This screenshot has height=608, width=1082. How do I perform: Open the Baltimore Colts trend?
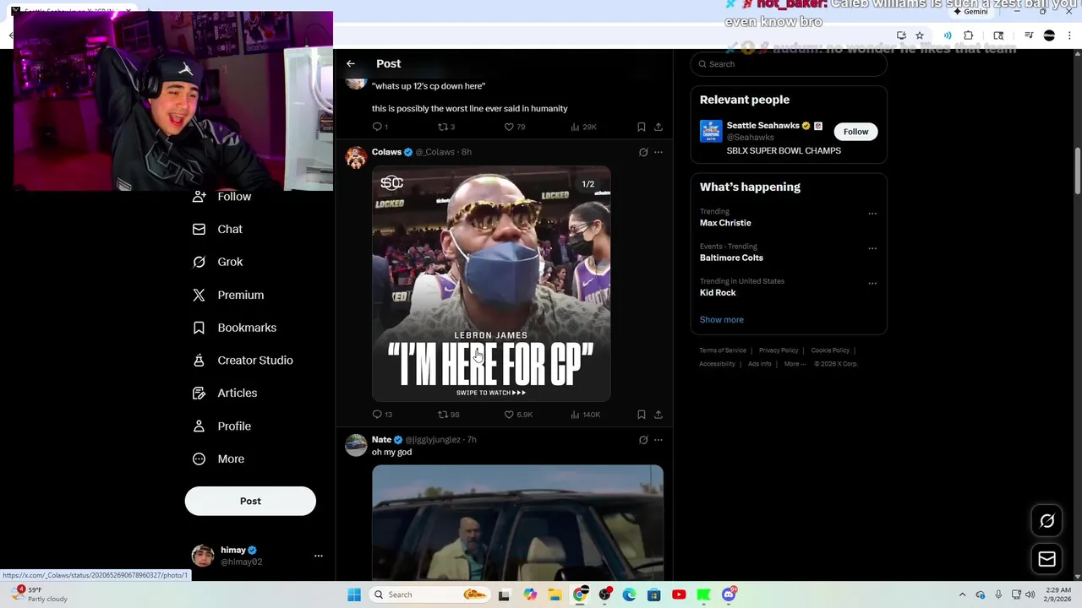pyautogui.click(x=731, y=258)
